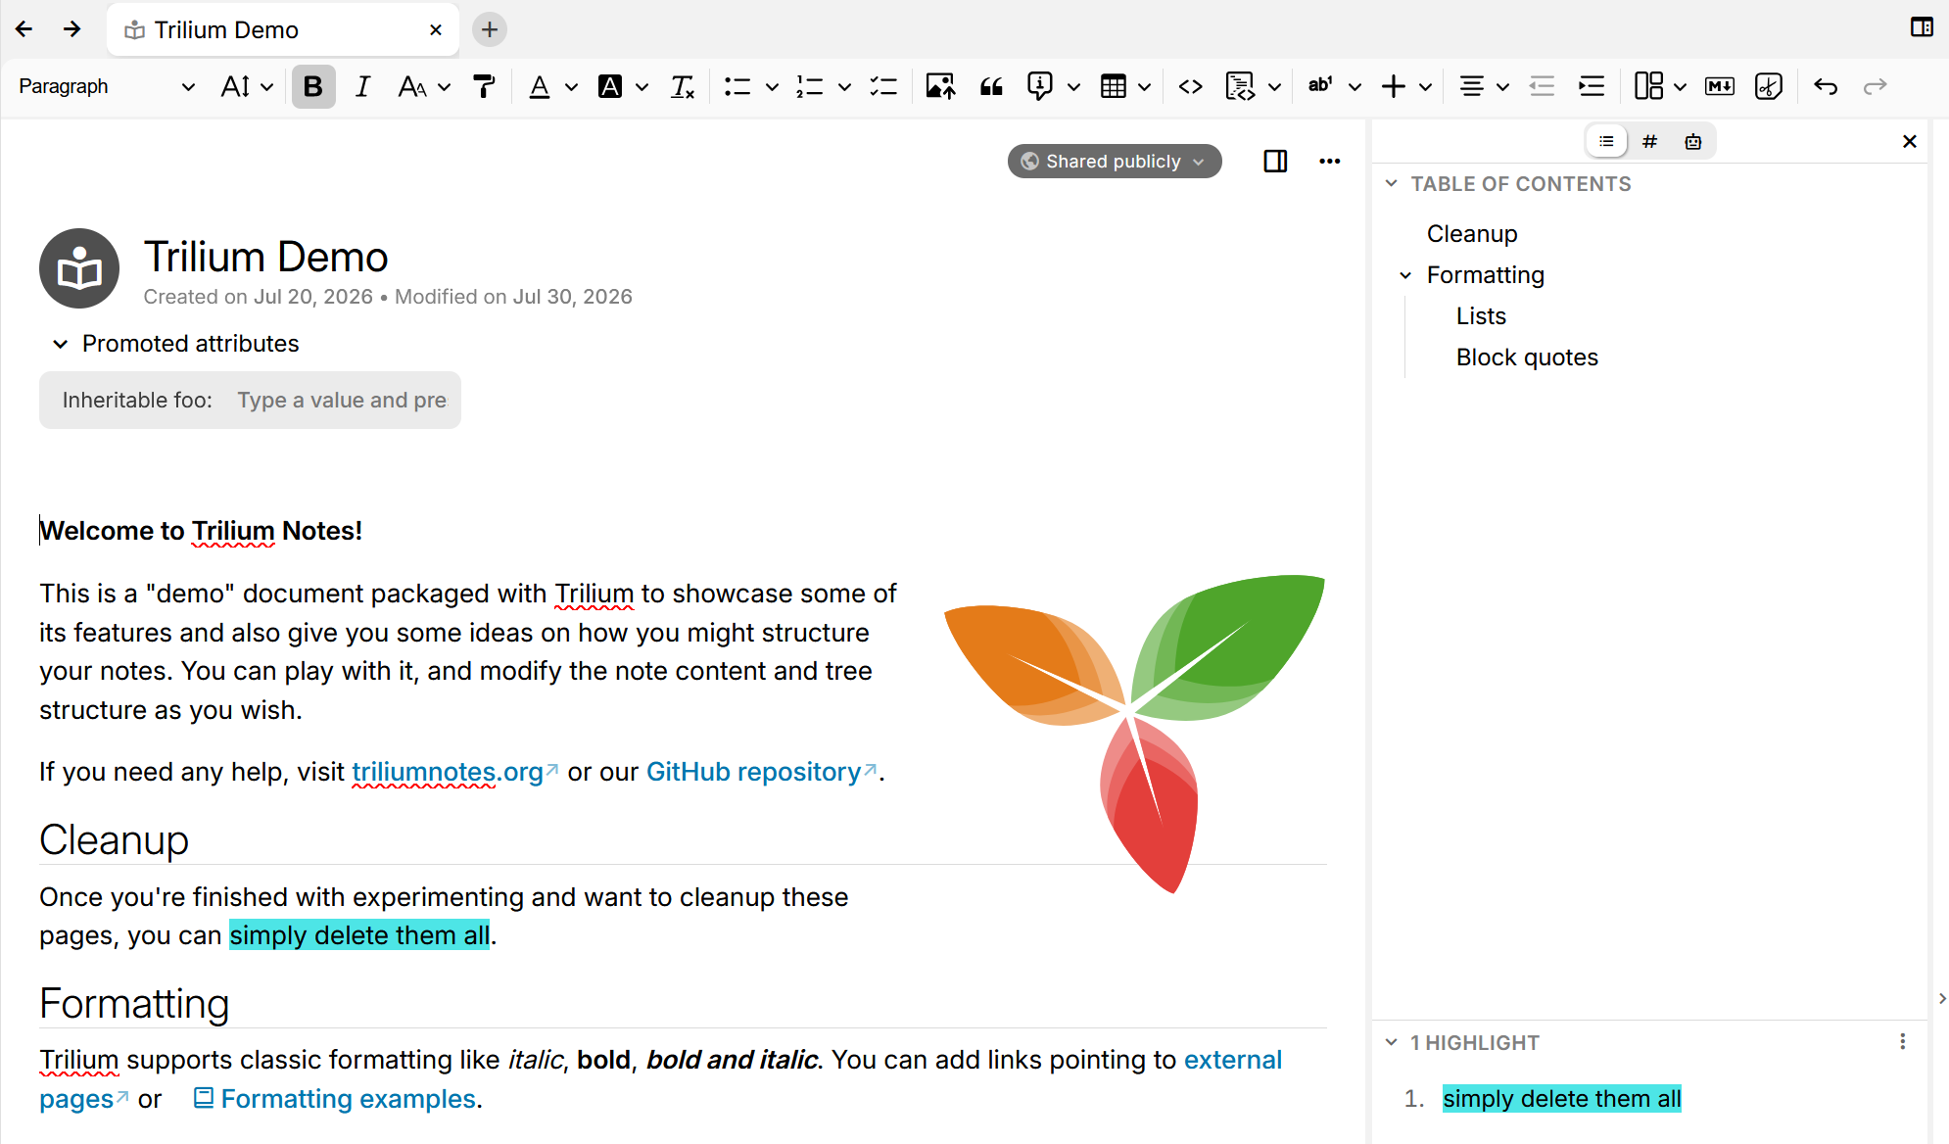Image resolution: width=1949 pixels, height=1144 pixels.
Task: Undo the last edit
Action: 1826,86
